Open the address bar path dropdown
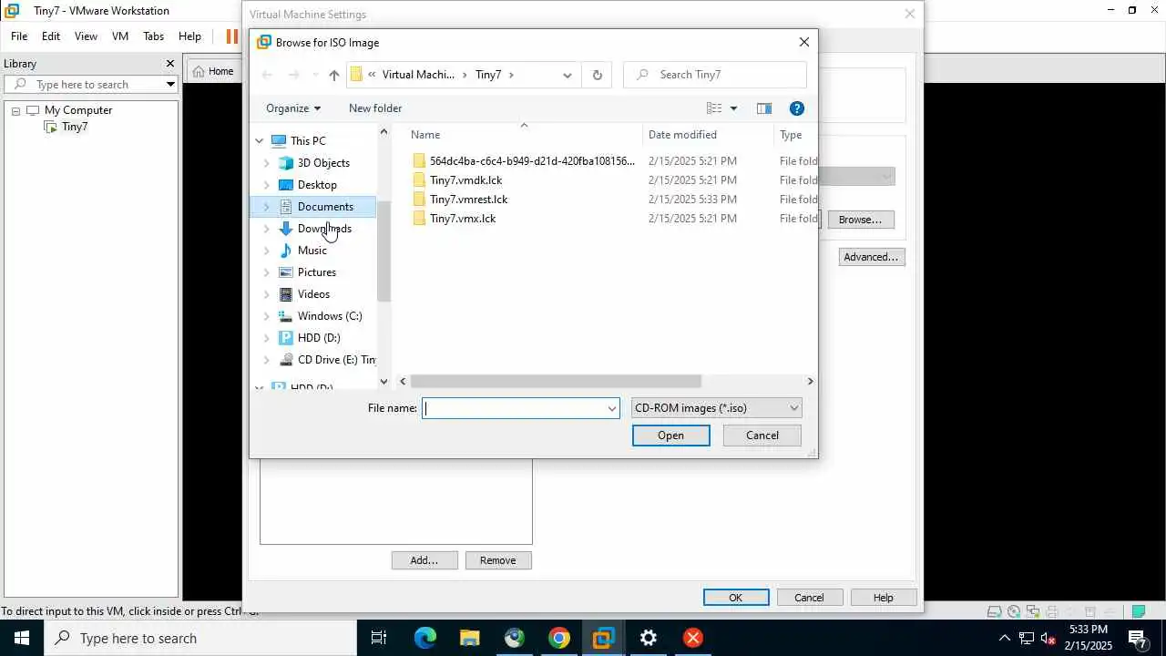 pos(567,75)
